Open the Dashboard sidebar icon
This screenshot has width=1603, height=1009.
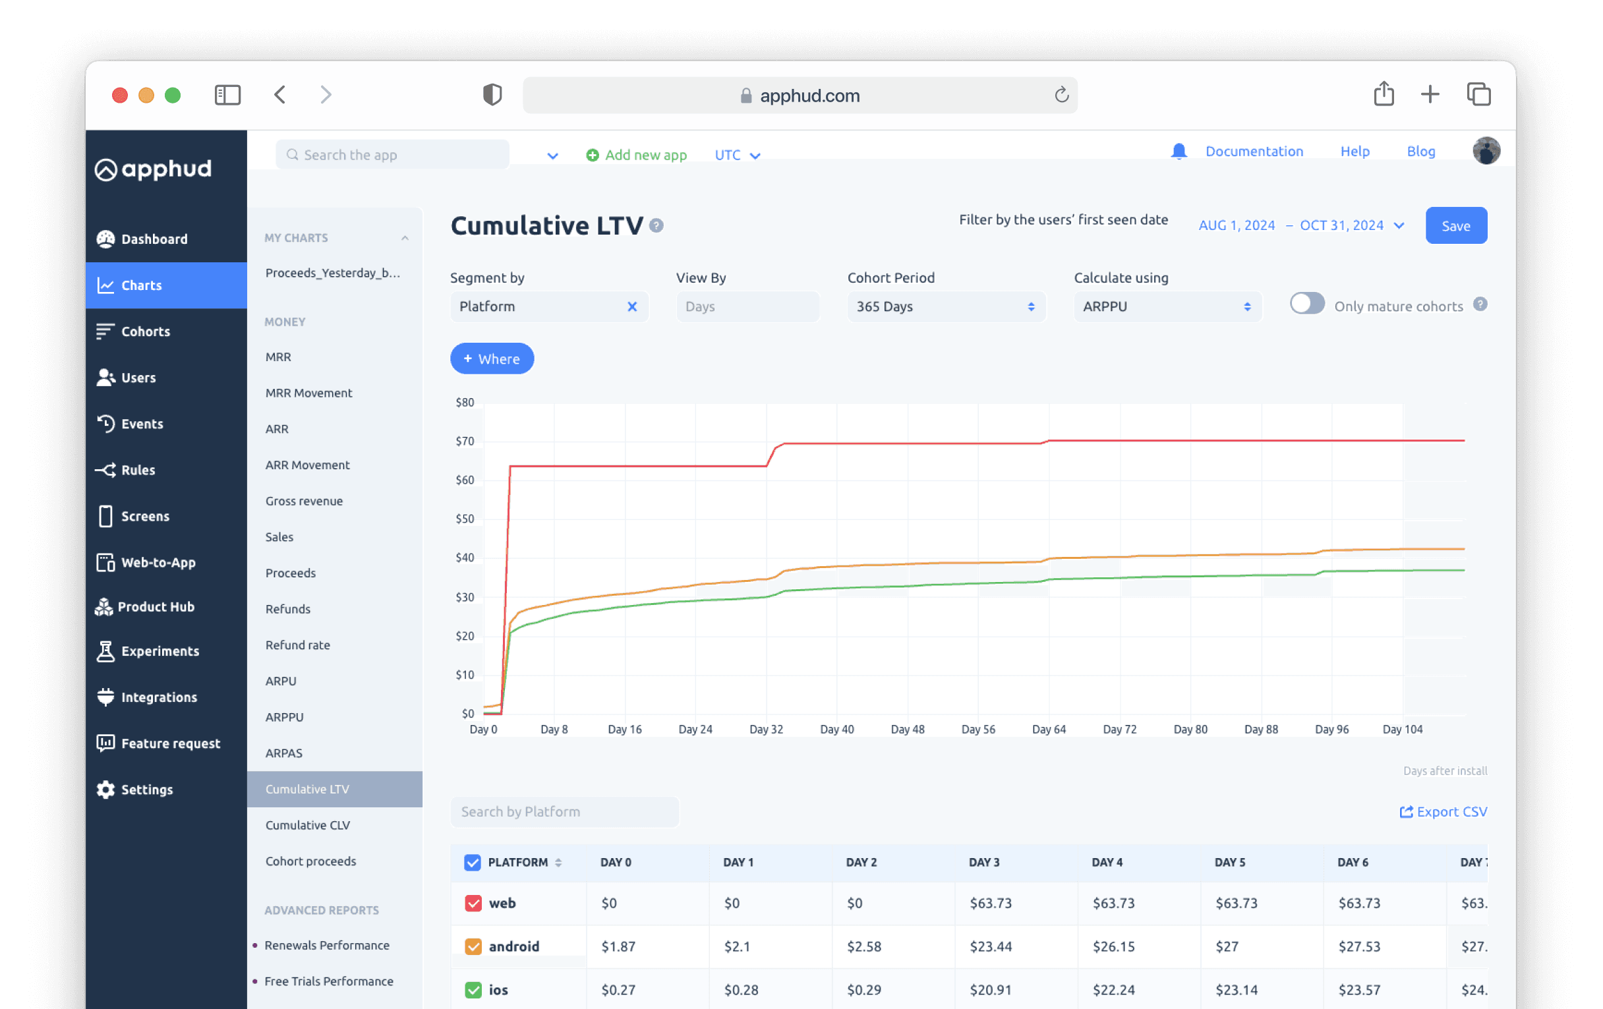105,239
